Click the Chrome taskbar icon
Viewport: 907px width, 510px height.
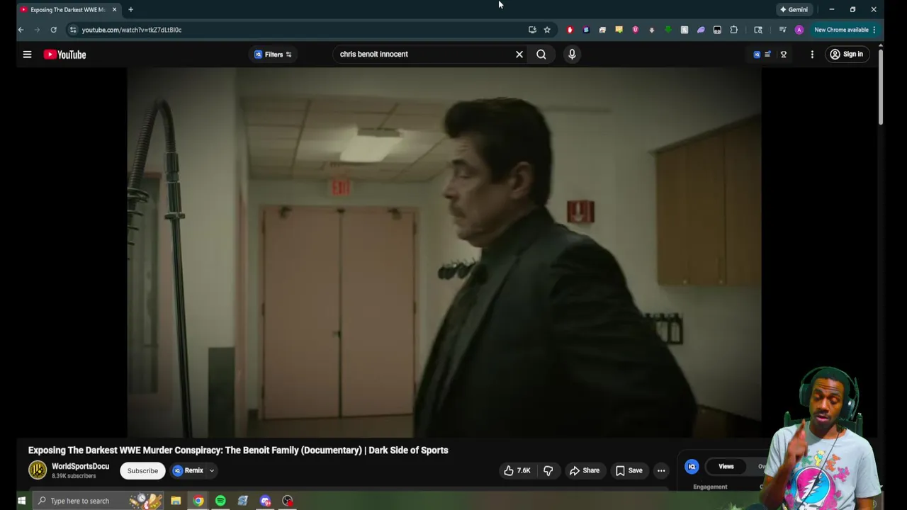point(198,501)
